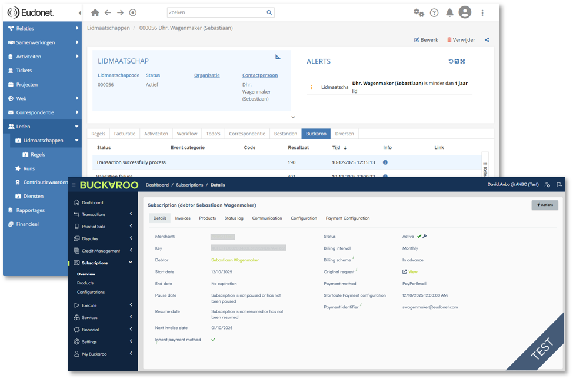Click the user profile avatar icon
573x382 pixels.
pyautogui.click(x=465, y=12)
